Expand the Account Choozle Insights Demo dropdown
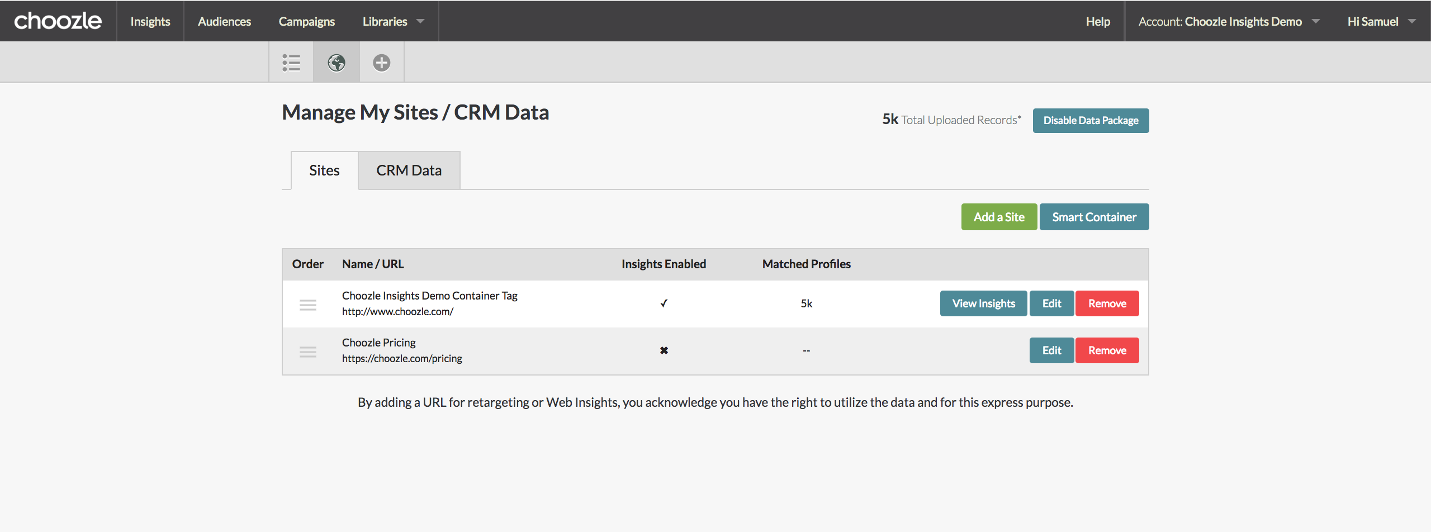The image size is (1431, 532). (x=1229, y=21)
